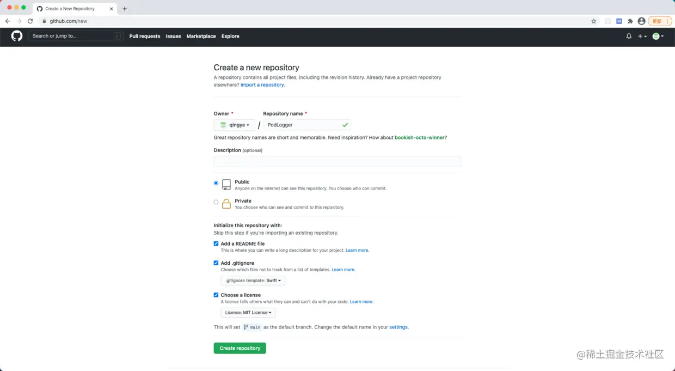Uncheck Add .gitignore checkbox
This screenshot has height=371, width=675.
point(216,263)
